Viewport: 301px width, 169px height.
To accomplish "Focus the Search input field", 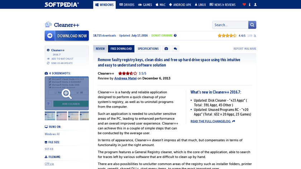I will coord(230,25).
